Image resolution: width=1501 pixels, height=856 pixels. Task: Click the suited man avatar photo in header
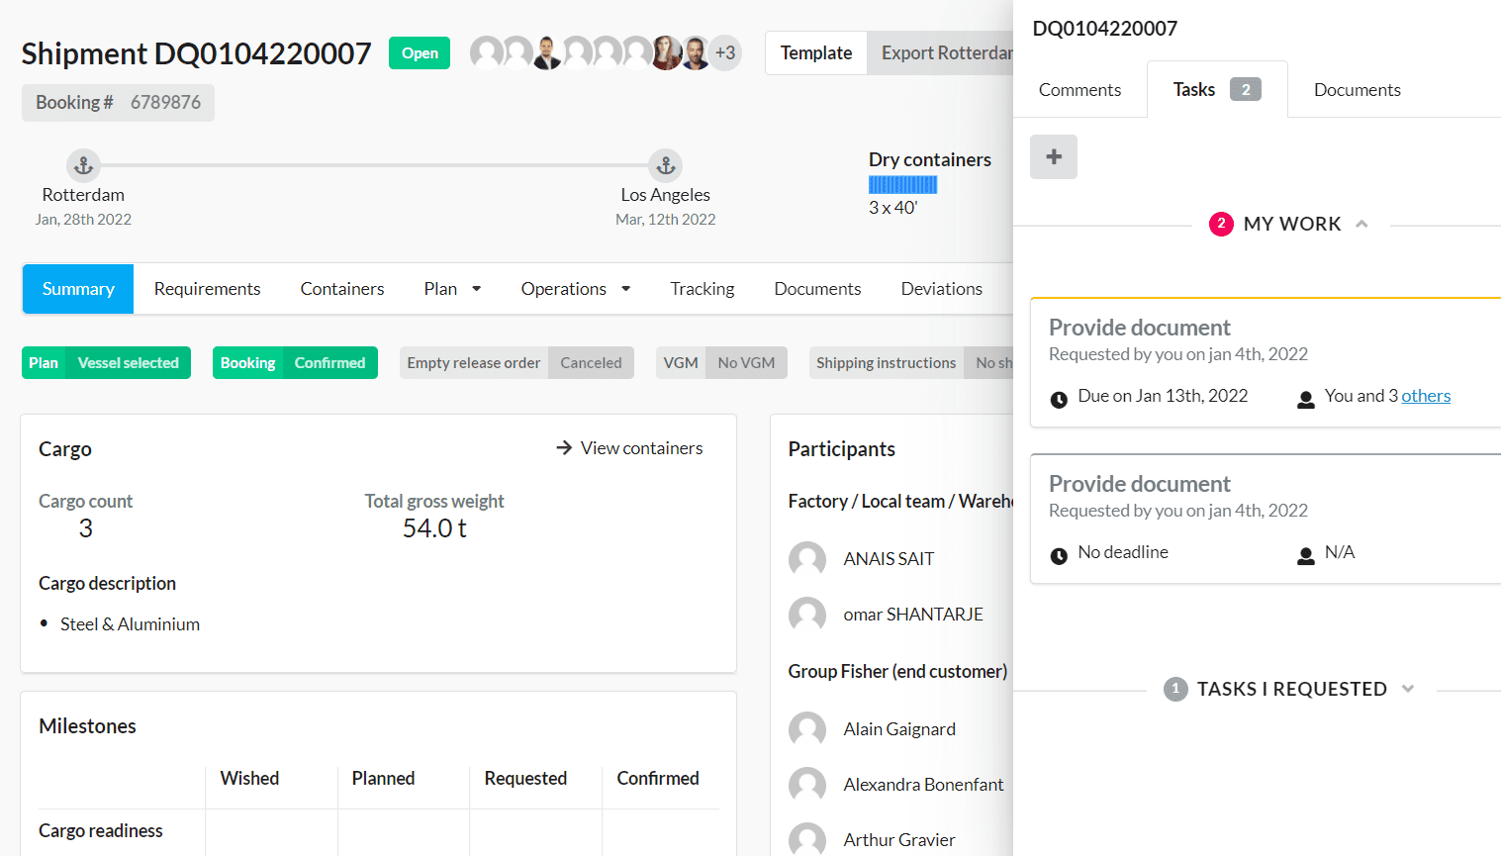click(x=547, y=52)
